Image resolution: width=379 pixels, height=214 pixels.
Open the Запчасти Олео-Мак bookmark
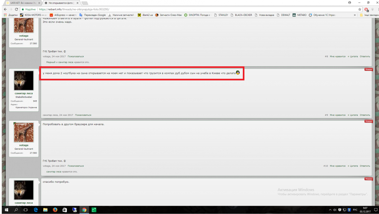coord(168,15)
